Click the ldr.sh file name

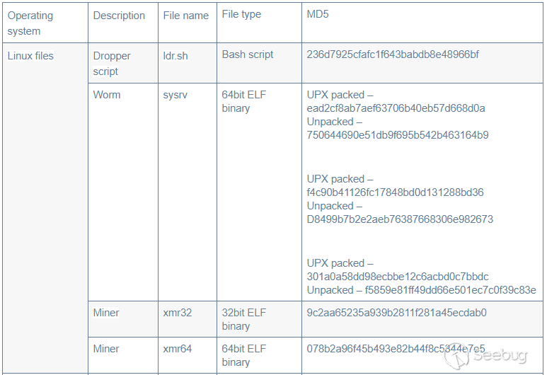pyautogui.click(x=175, y=56)
